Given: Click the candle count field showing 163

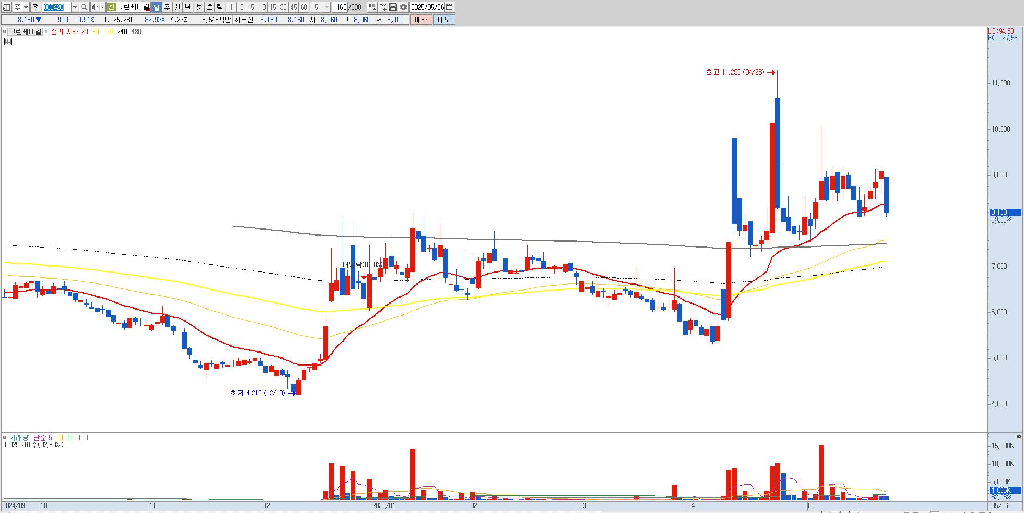Looking at the screenshot, I should 340,7.
